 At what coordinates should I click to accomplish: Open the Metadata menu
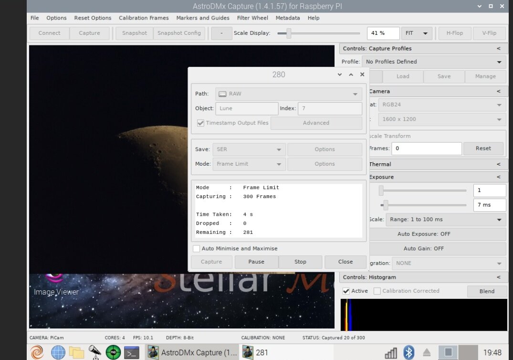click(x=288, y=18)
